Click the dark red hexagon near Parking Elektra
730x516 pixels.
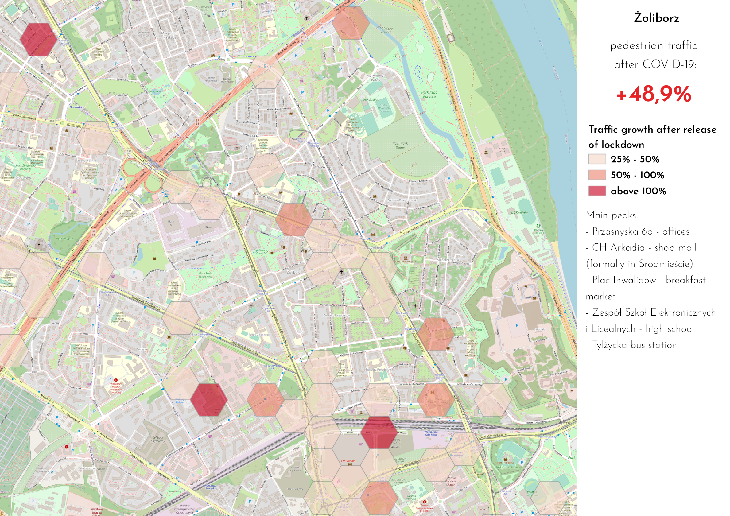(x=208, y=400)
